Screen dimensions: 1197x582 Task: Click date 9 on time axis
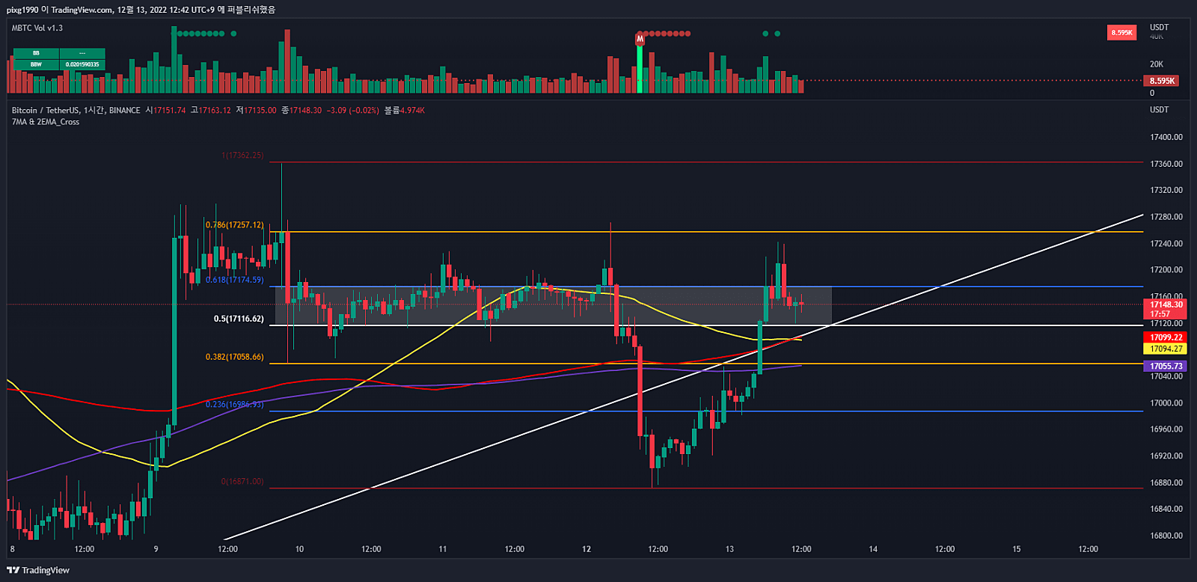156,549
